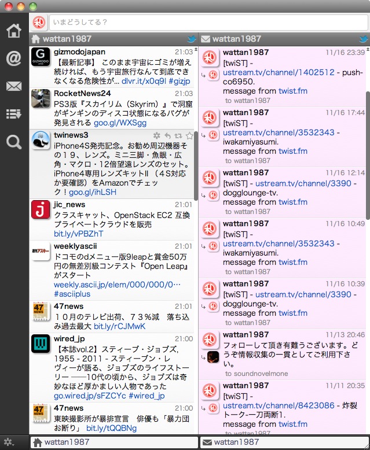Click the messages column scrollbar thumb

click(368, 156)
